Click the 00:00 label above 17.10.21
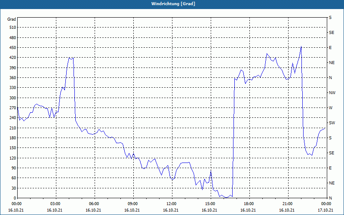The width and height of the screenshot is (344, 215). pos(326,203)
